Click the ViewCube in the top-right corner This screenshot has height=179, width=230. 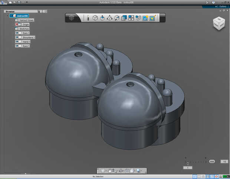click(218, 23)
